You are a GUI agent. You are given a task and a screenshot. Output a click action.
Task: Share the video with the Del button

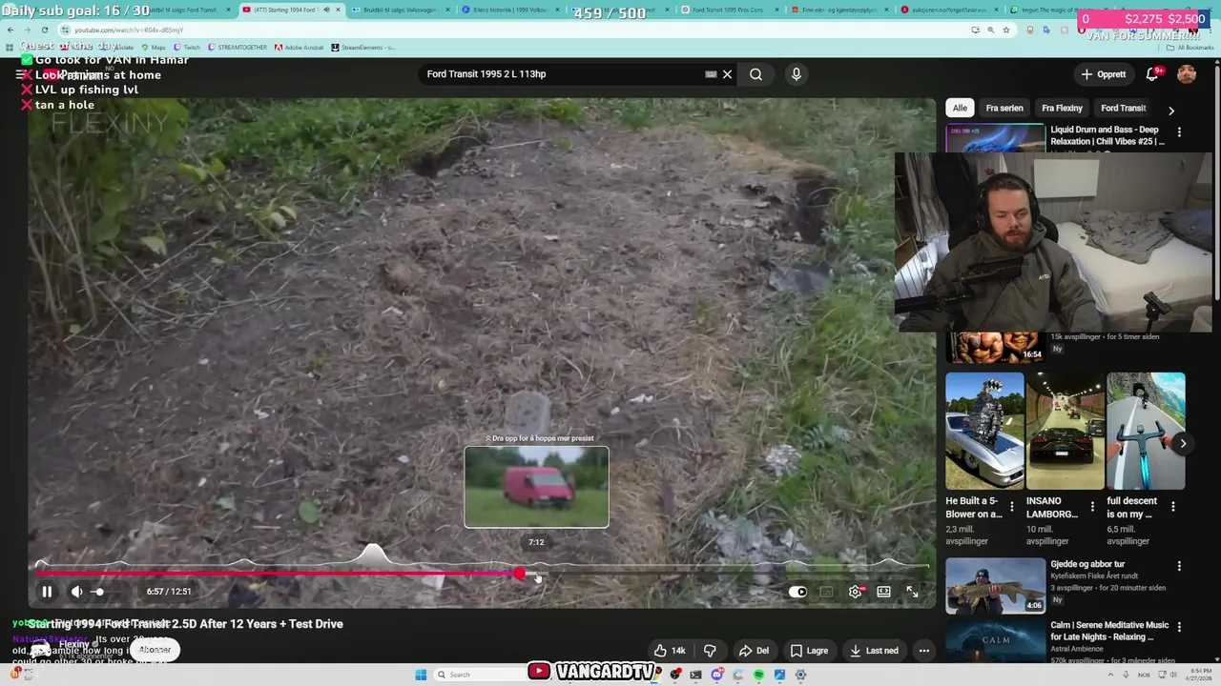coord(754,651)
